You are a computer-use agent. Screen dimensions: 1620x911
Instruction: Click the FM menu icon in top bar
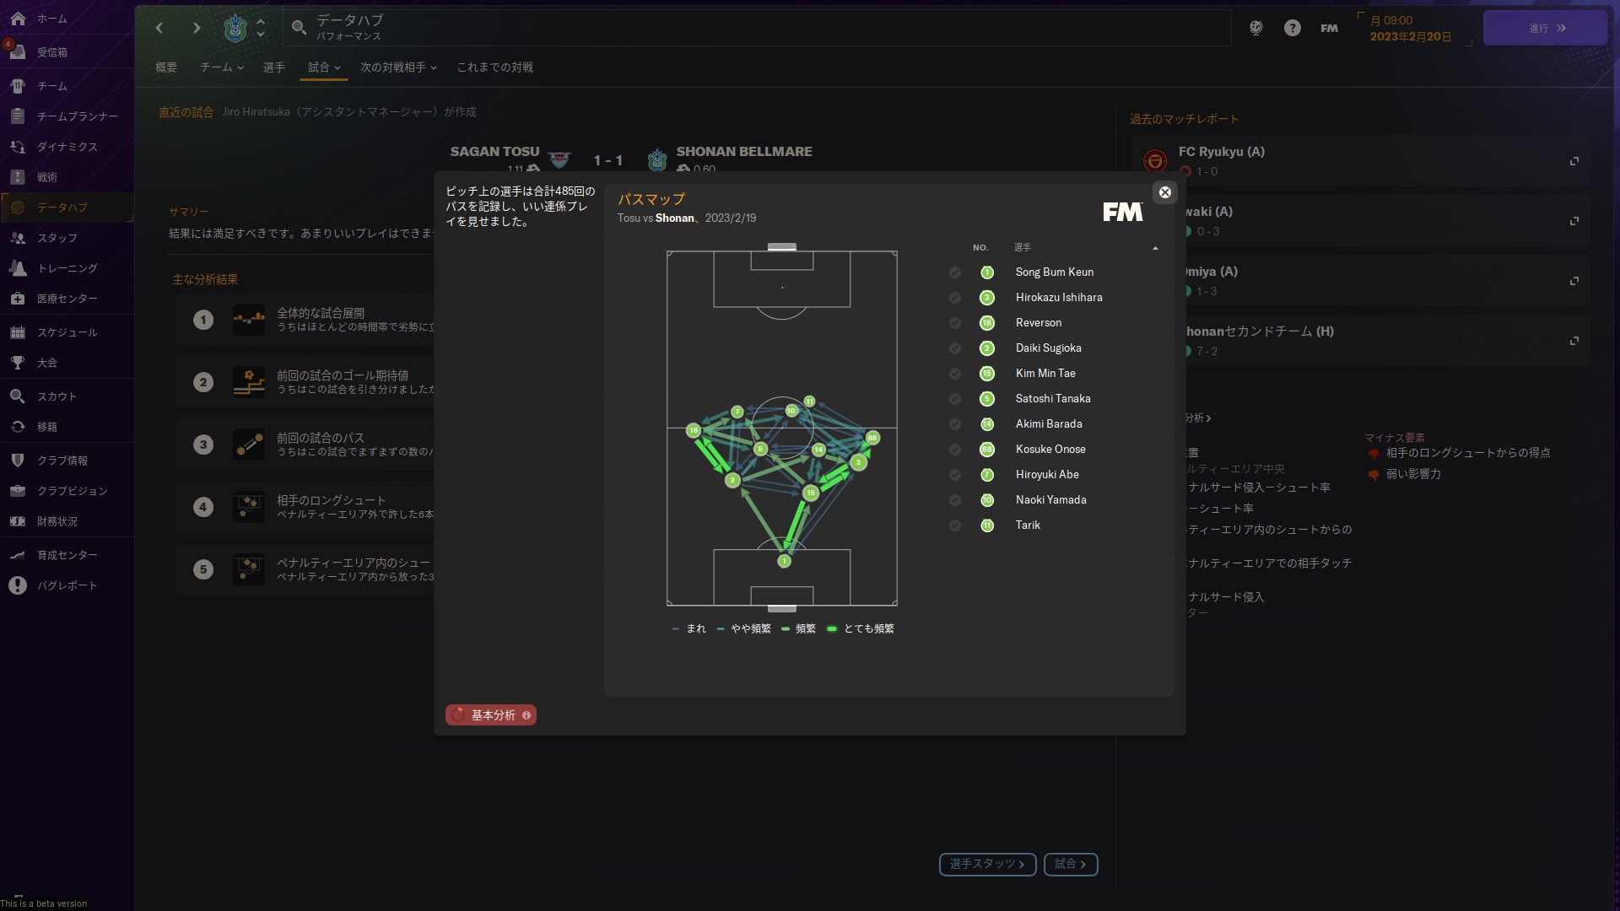click(1329, 28)
